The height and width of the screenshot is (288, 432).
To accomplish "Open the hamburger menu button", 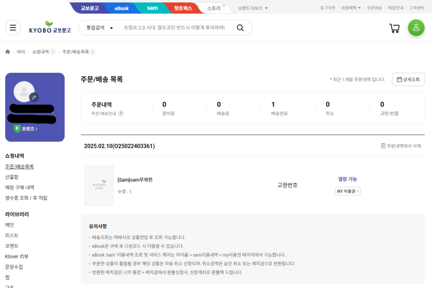I will coord(13,27).
